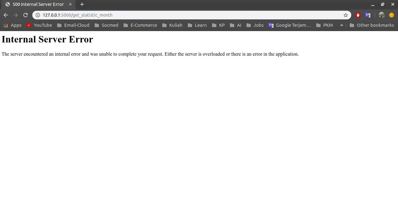Open the YouTube bookmark
This screenshot has width=398, height=219.
[39, 25]
